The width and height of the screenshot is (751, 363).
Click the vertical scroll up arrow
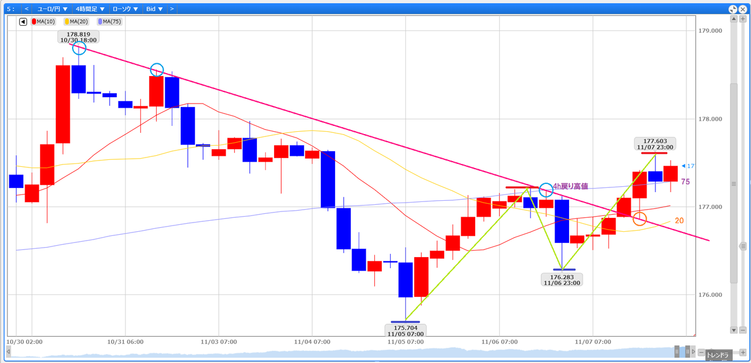(x=733, y=19)
